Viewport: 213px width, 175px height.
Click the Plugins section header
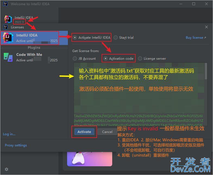pyautogui.click(x=34, y=47)
